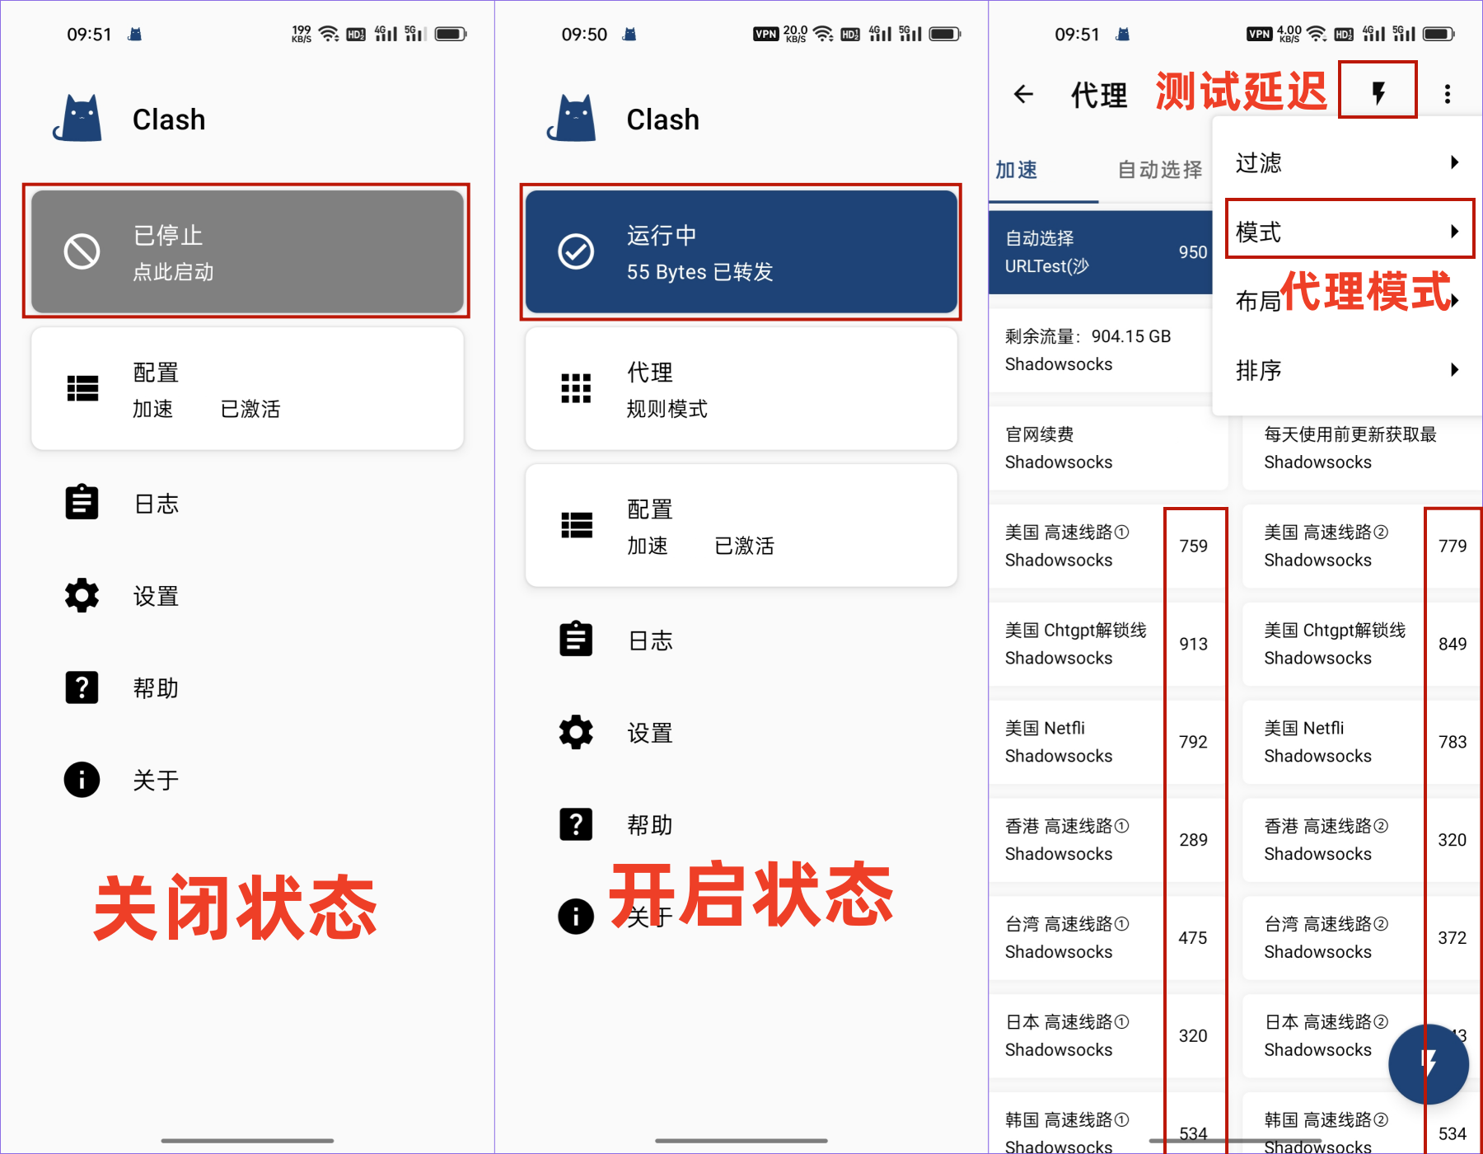This screenshot has width=1483, height=1154.
Task: Open the 日志 (logs) screen
Action: click(157, 504)
